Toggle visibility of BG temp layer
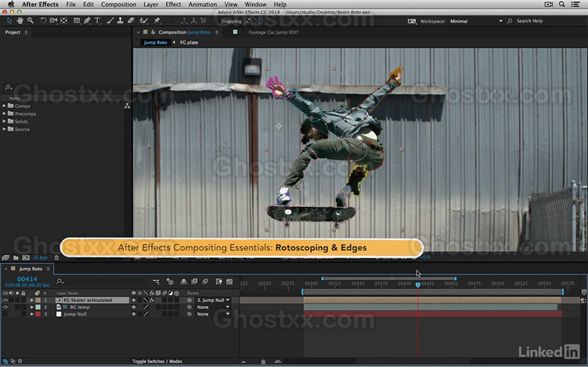 (x=5, y=307)
